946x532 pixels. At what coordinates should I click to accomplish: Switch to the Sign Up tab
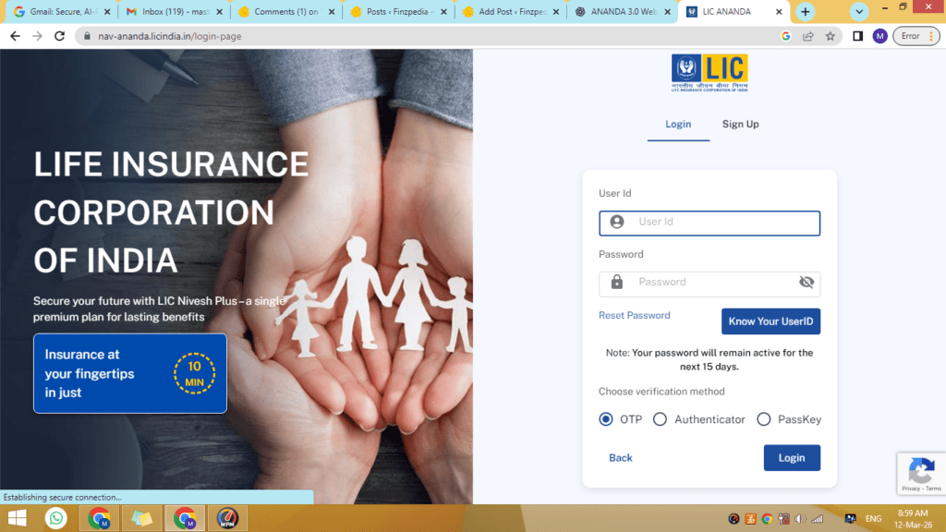[740, 125]
